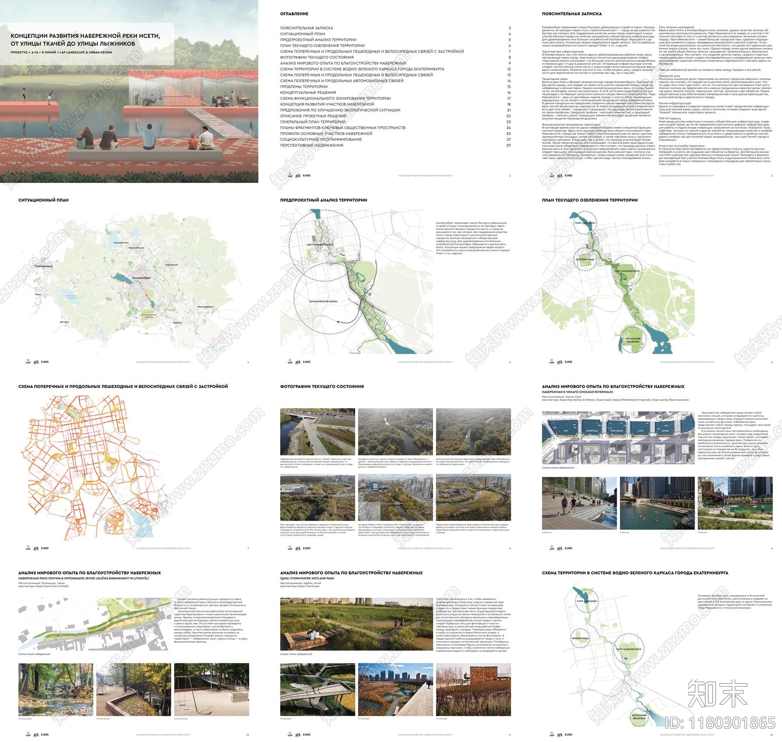Select 'СИТУАЦИОННЫЙ ПЛАН' entry in table of contents
The image size is (782, 742).
(x=395, y=34)
